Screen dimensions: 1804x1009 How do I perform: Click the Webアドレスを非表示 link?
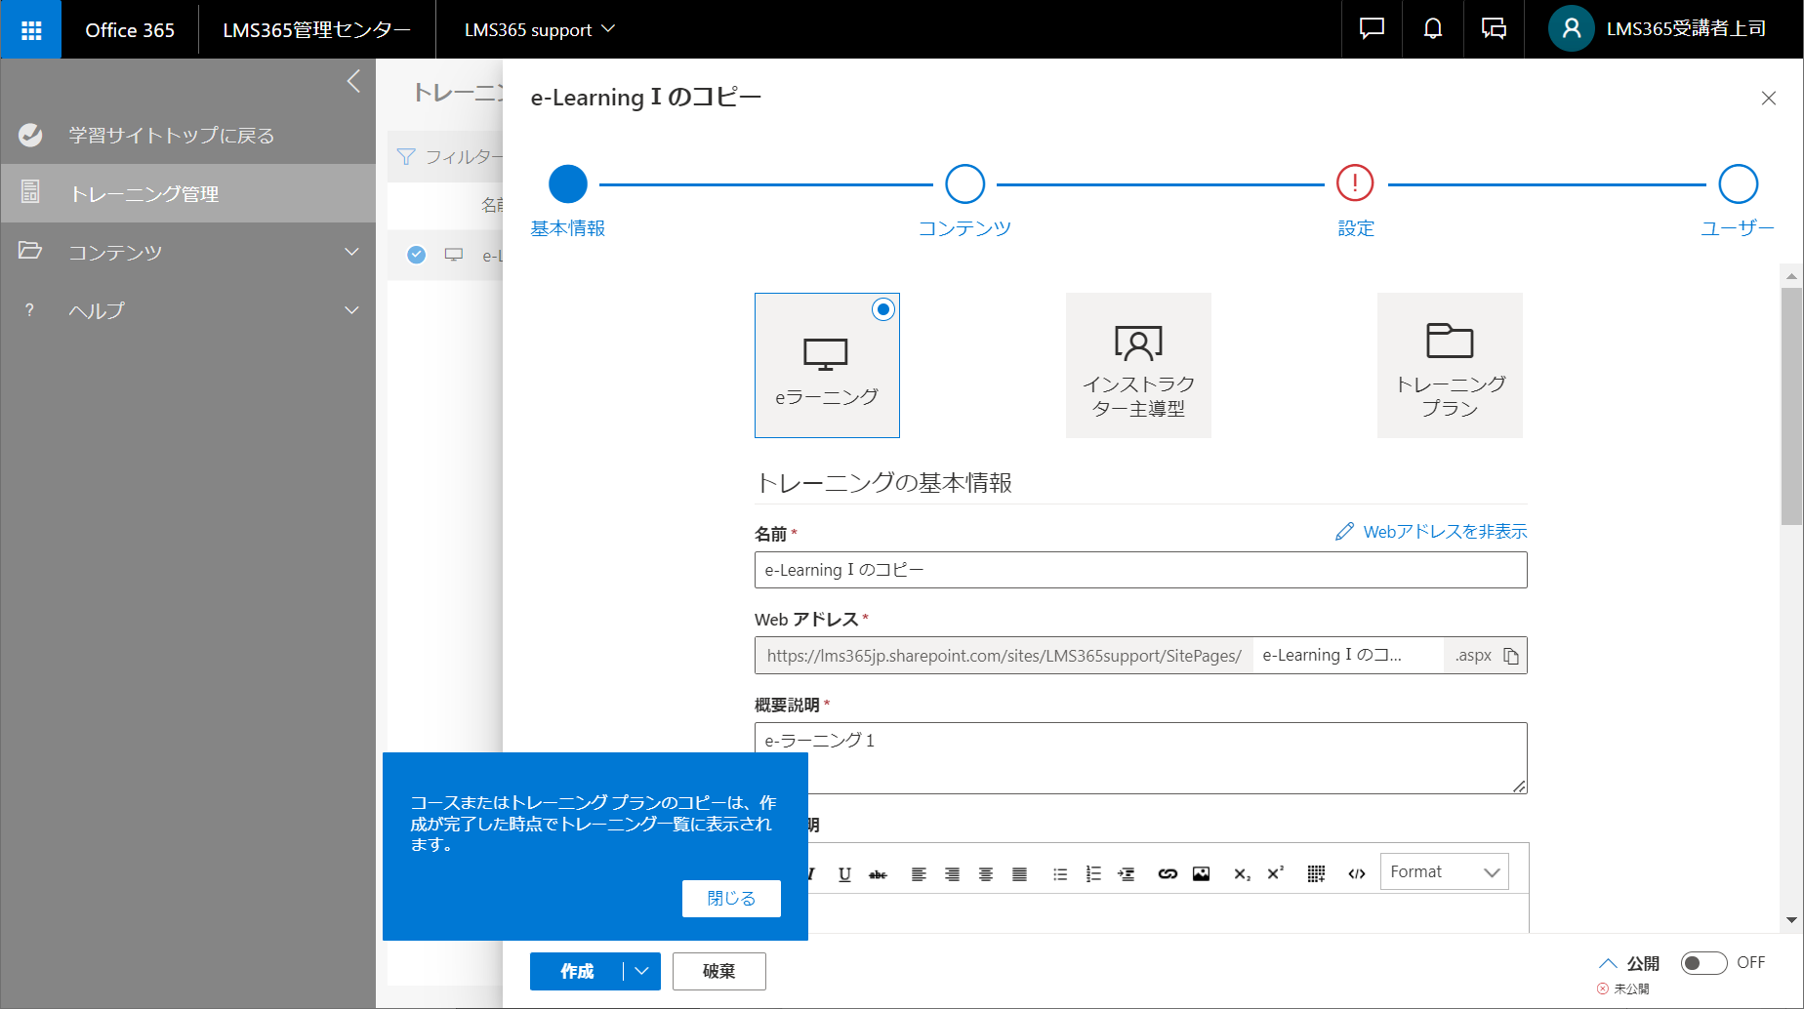[1431, 532]
